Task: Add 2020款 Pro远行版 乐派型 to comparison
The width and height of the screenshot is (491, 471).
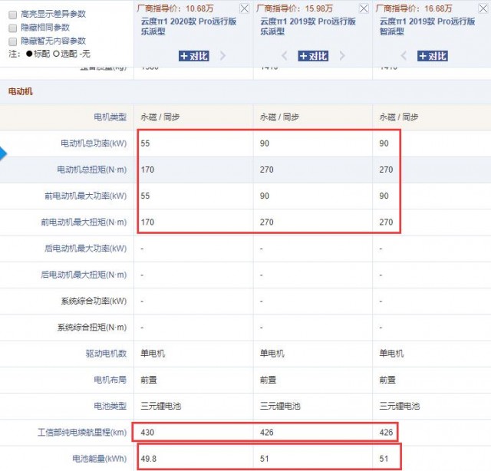Action: click(194, 56)
